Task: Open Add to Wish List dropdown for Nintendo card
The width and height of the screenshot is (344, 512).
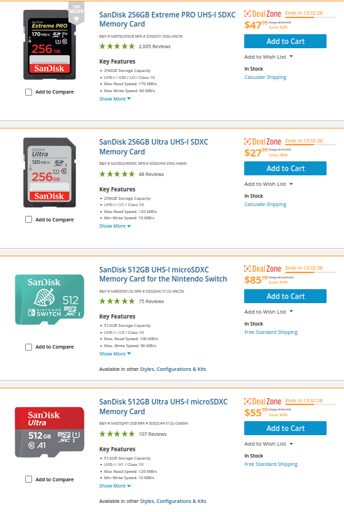Action: tap(269, 312)
